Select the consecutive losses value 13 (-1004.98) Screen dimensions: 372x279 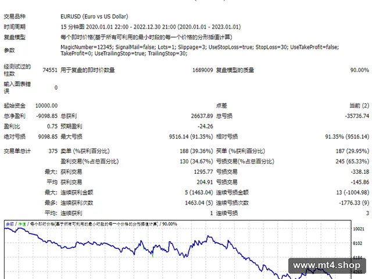click(353, 192)
